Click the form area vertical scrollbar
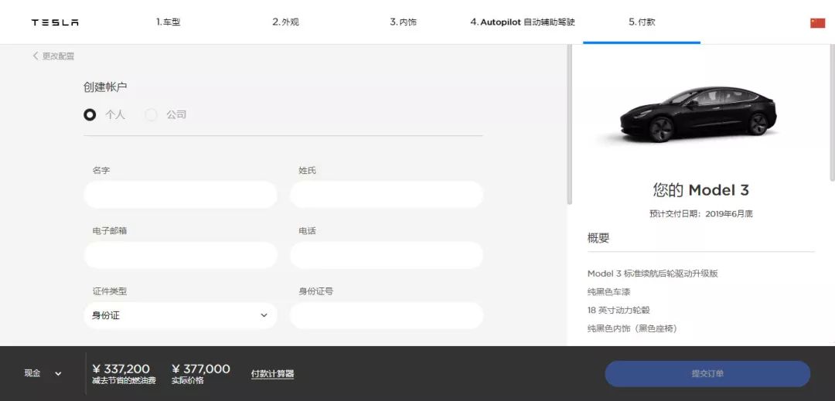 point(569,125)
